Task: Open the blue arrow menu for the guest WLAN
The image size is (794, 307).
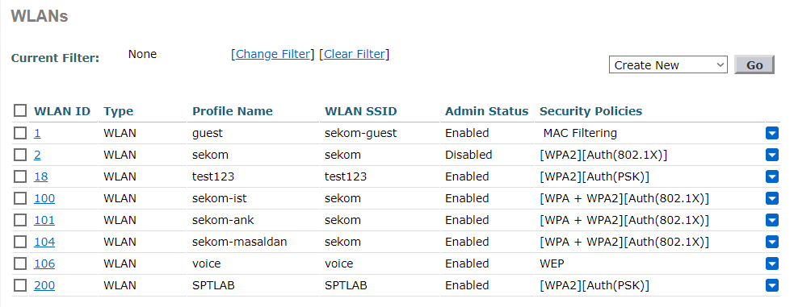Action: click(771, 133)
